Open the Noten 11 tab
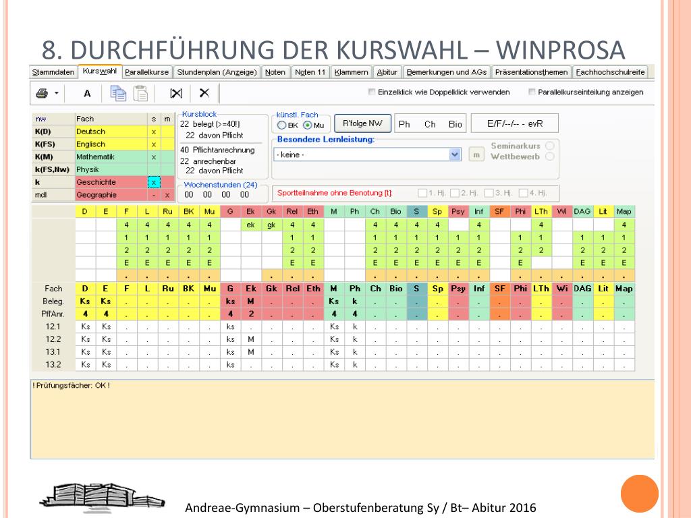 pyautogui.click(x=310, y=72)
